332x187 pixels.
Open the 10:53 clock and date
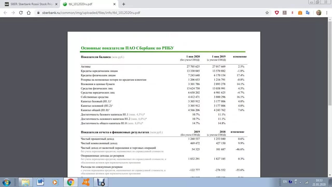click(319, 182)
